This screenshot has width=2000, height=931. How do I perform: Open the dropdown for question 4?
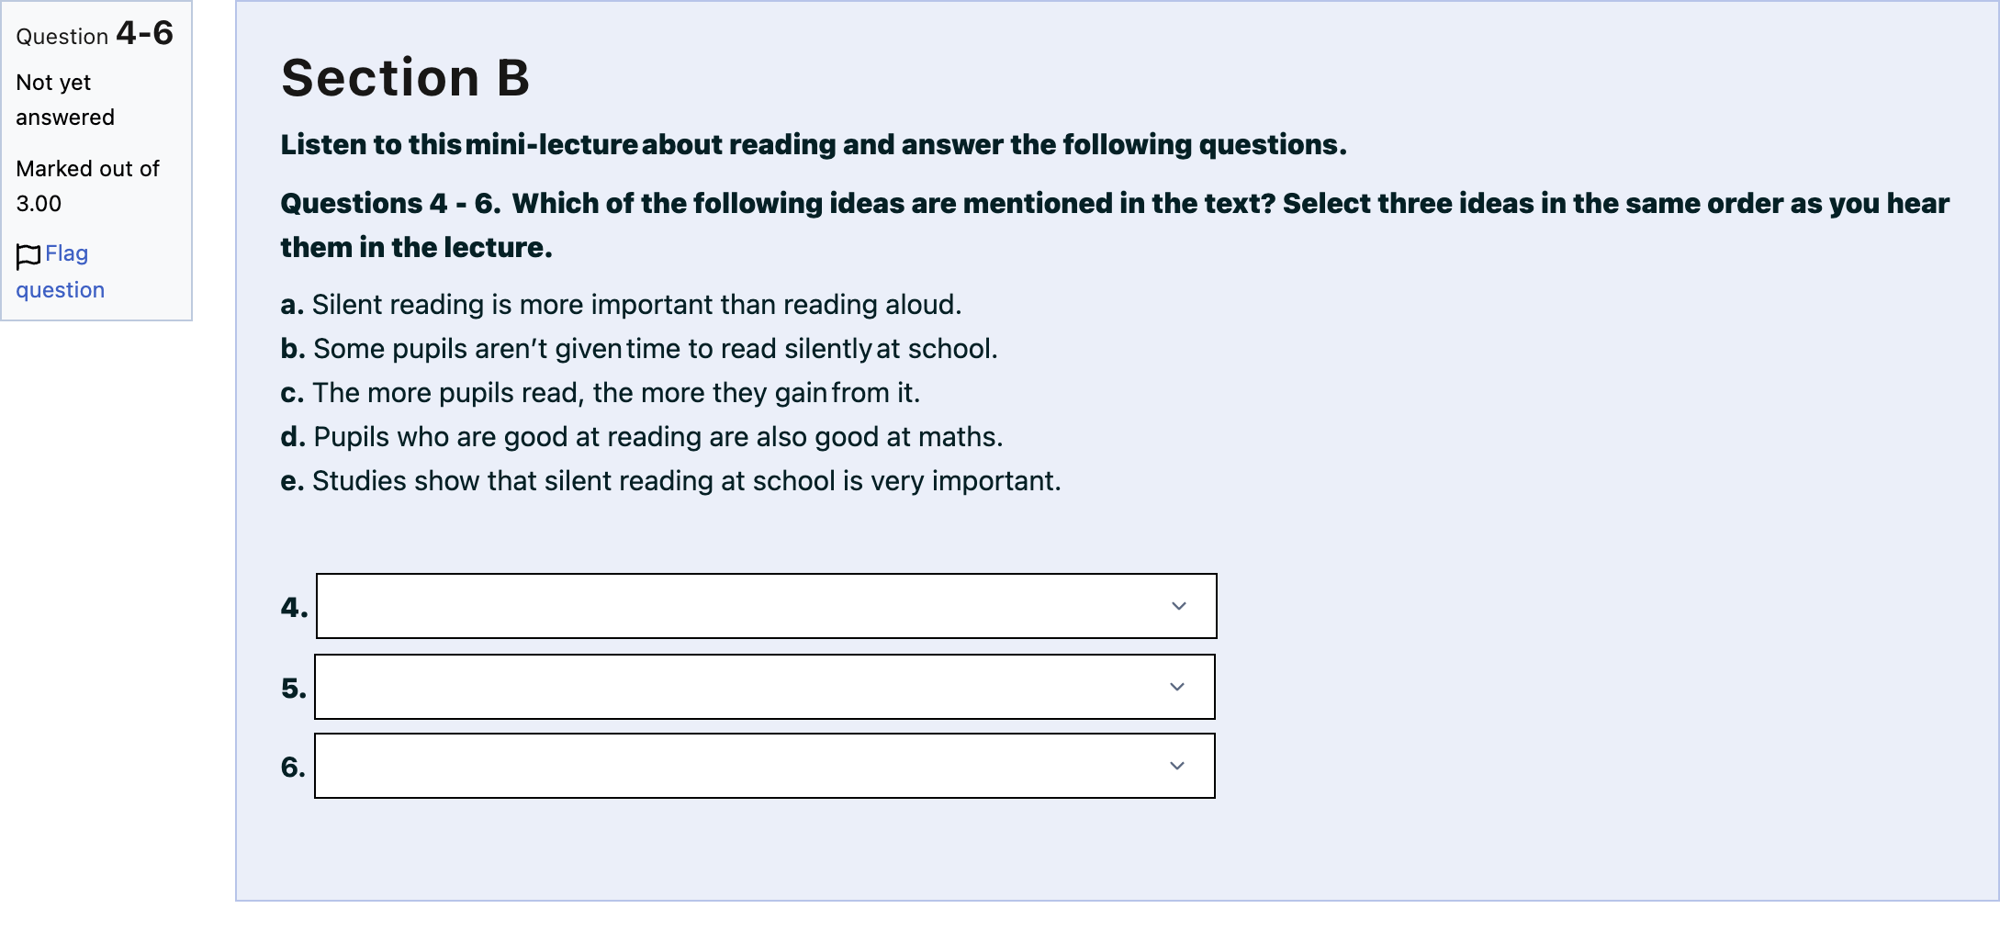(767, 606)
